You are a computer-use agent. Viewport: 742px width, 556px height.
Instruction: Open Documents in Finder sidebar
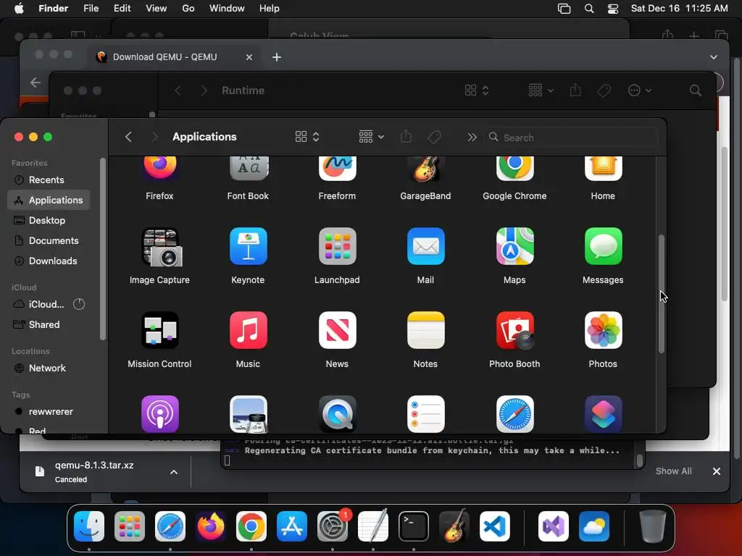point(54,240)
